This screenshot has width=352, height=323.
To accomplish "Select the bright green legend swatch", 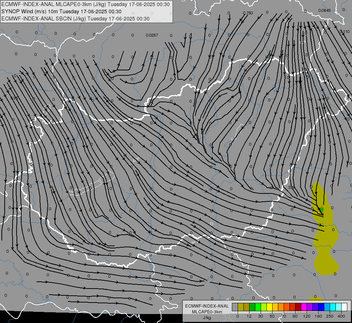I will point(258,307).
